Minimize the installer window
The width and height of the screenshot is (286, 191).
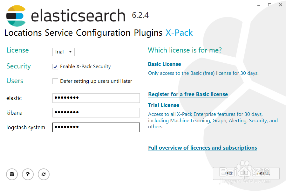[x=258, y=5]
